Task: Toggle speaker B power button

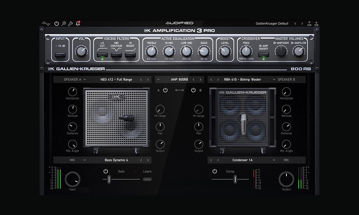Action: tap(194, 90)
